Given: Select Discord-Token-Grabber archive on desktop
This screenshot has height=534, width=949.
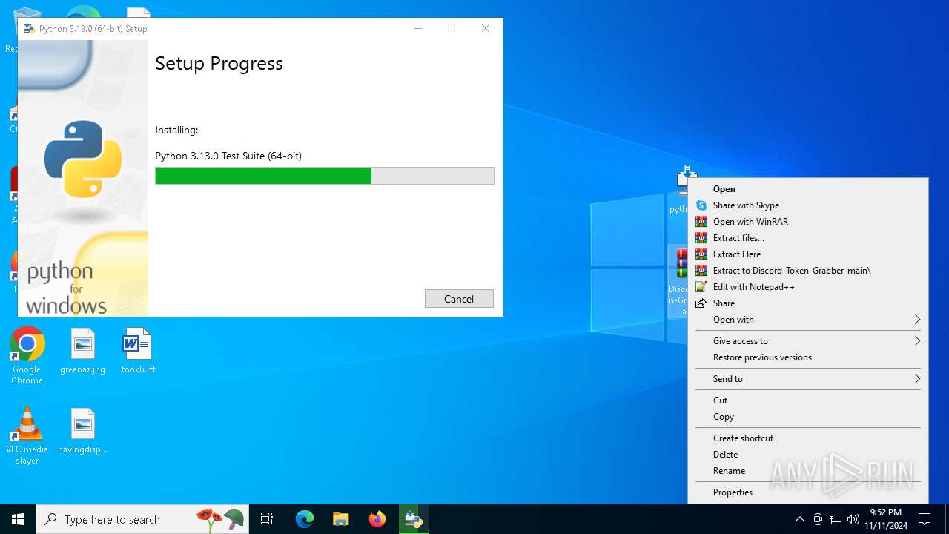Looking at the screenshot, I should point(678,282).
